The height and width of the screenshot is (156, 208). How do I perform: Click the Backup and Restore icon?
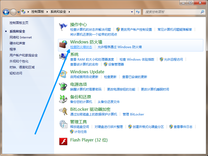tap(63, 99)
